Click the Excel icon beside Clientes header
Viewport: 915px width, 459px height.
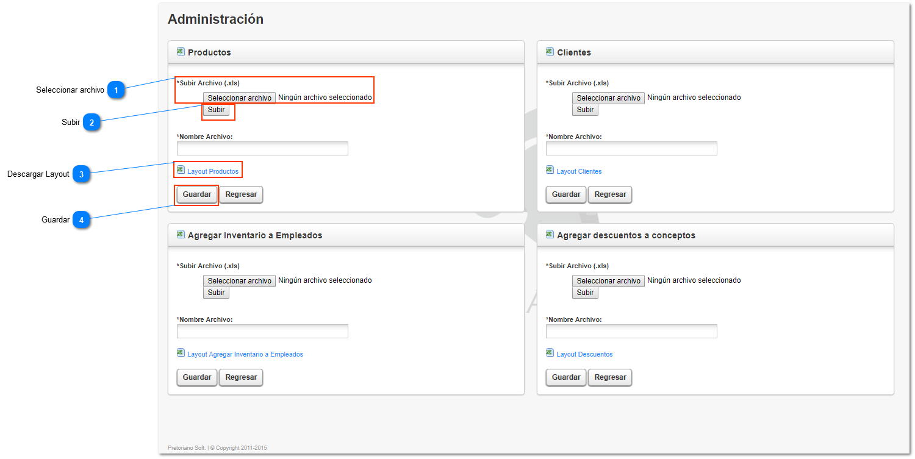550,52
